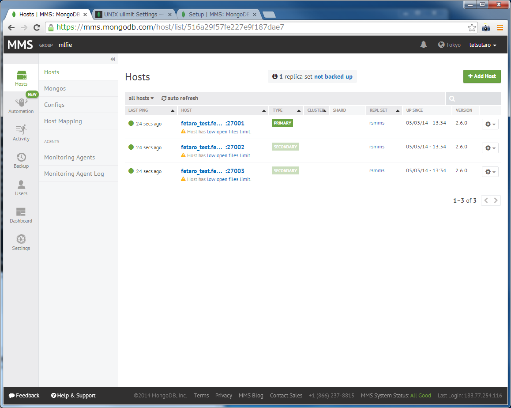The image size is (511, 408).
Task: Click the Settings gear in the sidebar
Action: (x=21, y=242)
